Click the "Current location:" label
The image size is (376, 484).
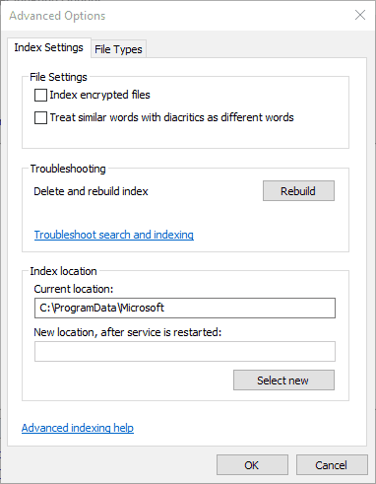(74, 289)
